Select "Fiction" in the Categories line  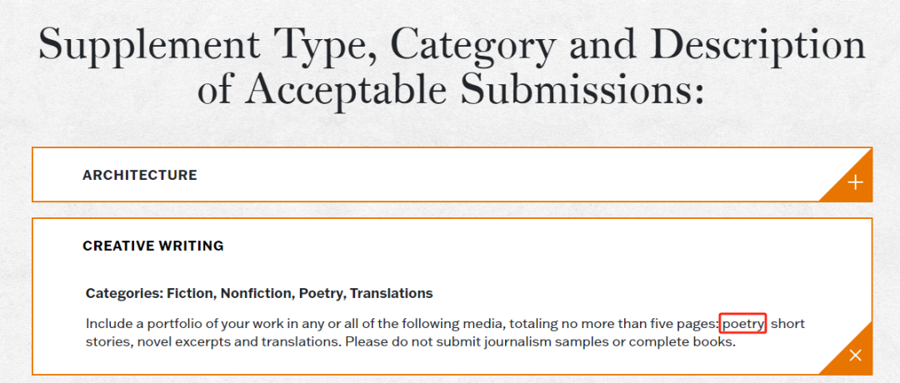pos(189,293)
